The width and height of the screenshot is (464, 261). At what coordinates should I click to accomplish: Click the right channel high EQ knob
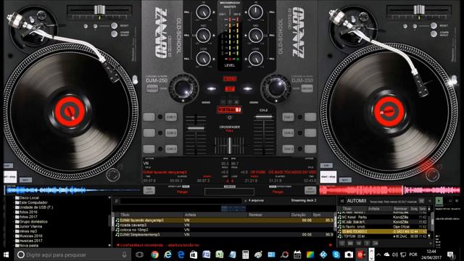coord(256,12)
